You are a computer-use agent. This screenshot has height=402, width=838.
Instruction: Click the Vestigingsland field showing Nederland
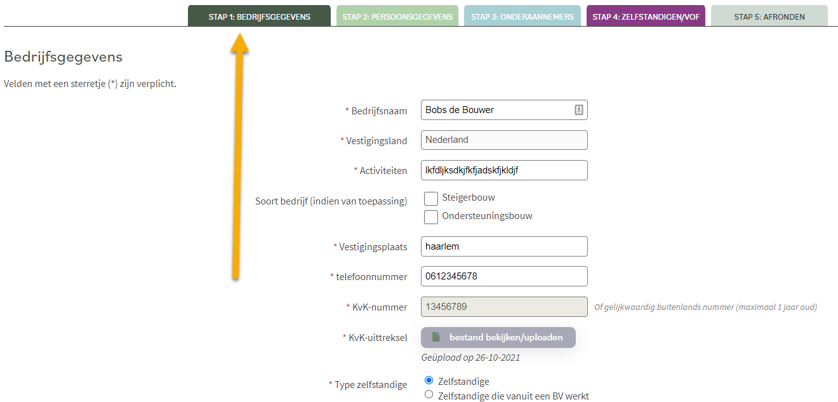(x=504, y=140)
